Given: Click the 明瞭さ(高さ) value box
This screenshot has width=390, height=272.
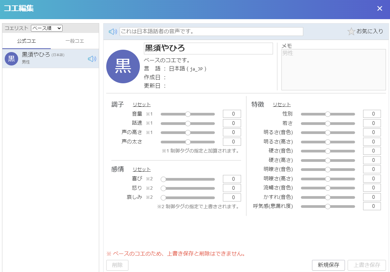Looking at the screenshot, I should [372, 179].
